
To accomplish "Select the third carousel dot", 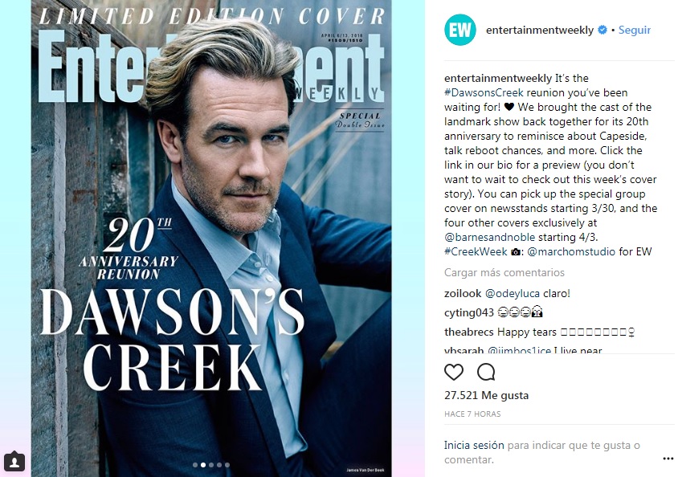I will click(211, 465).
